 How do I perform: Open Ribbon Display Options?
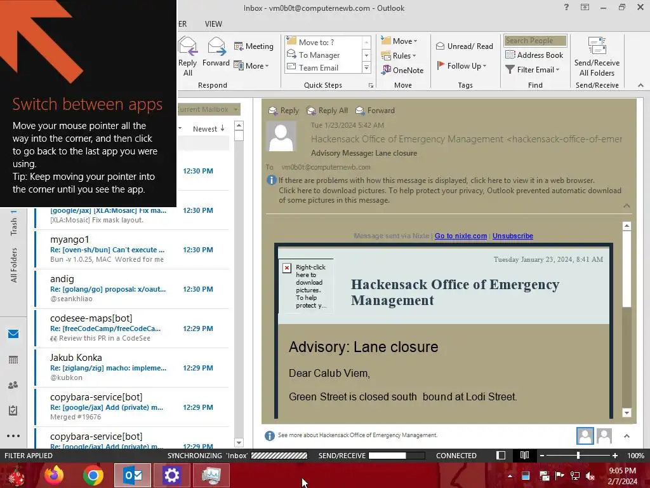point(585,7)
